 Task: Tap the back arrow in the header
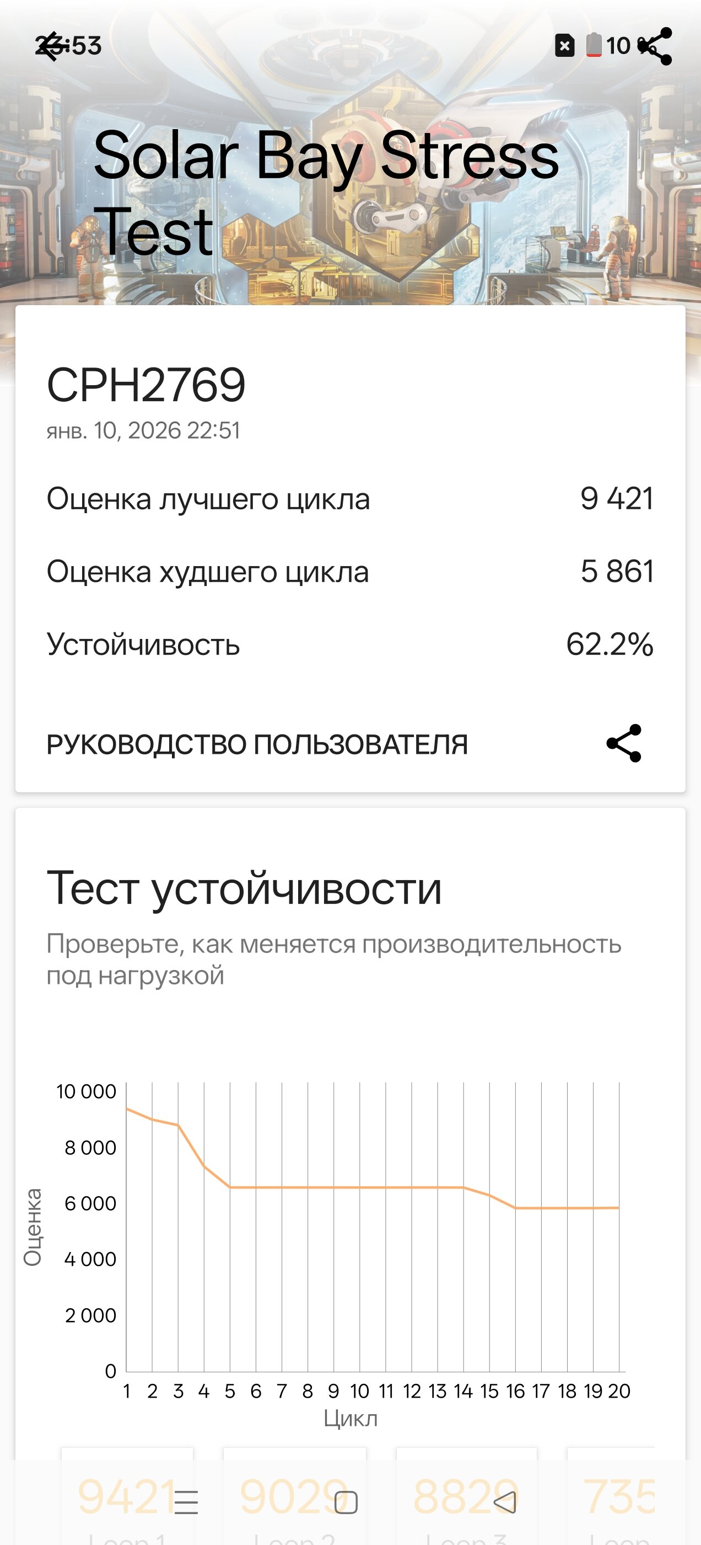[51, 46]
